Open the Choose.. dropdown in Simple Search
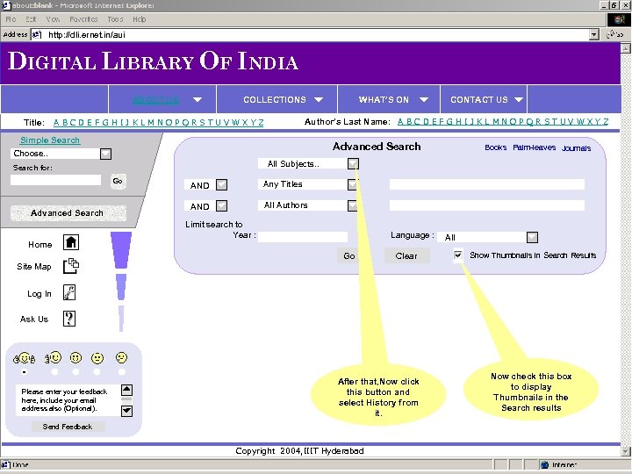Image resolution: width=632 pixels, height=474 pixels. pos(105,154)
